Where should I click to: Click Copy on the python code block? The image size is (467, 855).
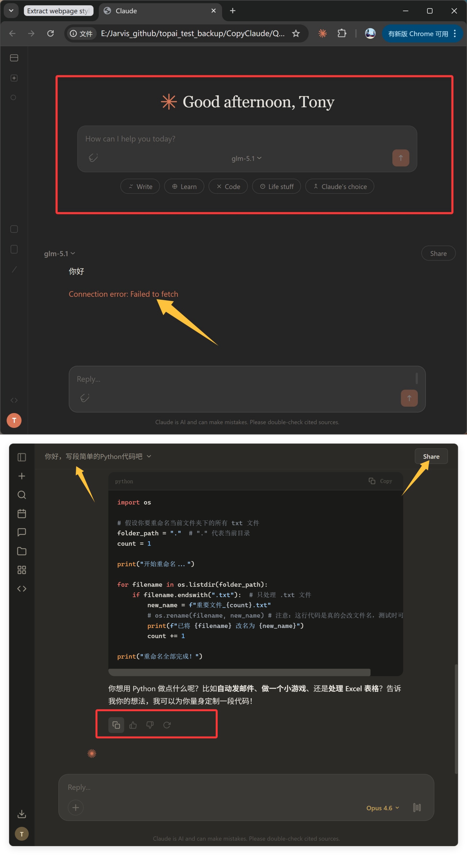[x=381, y=481]
